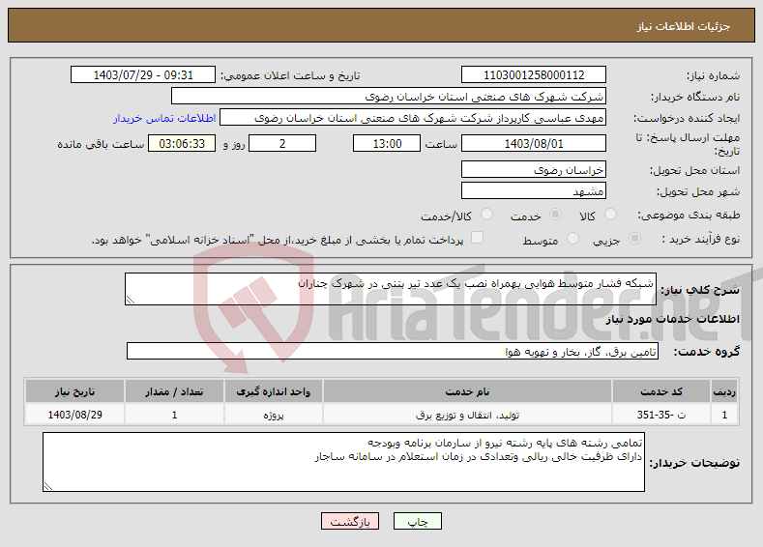Click the بازگشت back button
This screenshot has width=763, height=547.
[350, 521]
